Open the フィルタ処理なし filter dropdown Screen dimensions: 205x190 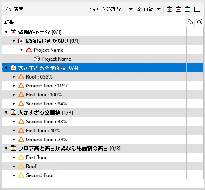coord(131,9)
